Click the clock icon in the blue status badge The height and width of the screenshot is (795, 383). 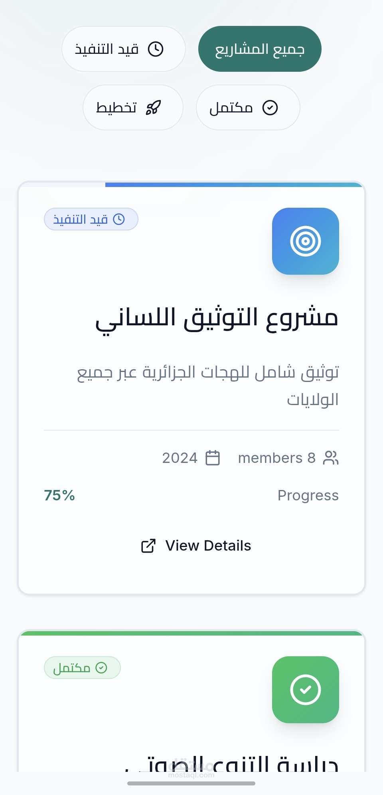(119, 219)
